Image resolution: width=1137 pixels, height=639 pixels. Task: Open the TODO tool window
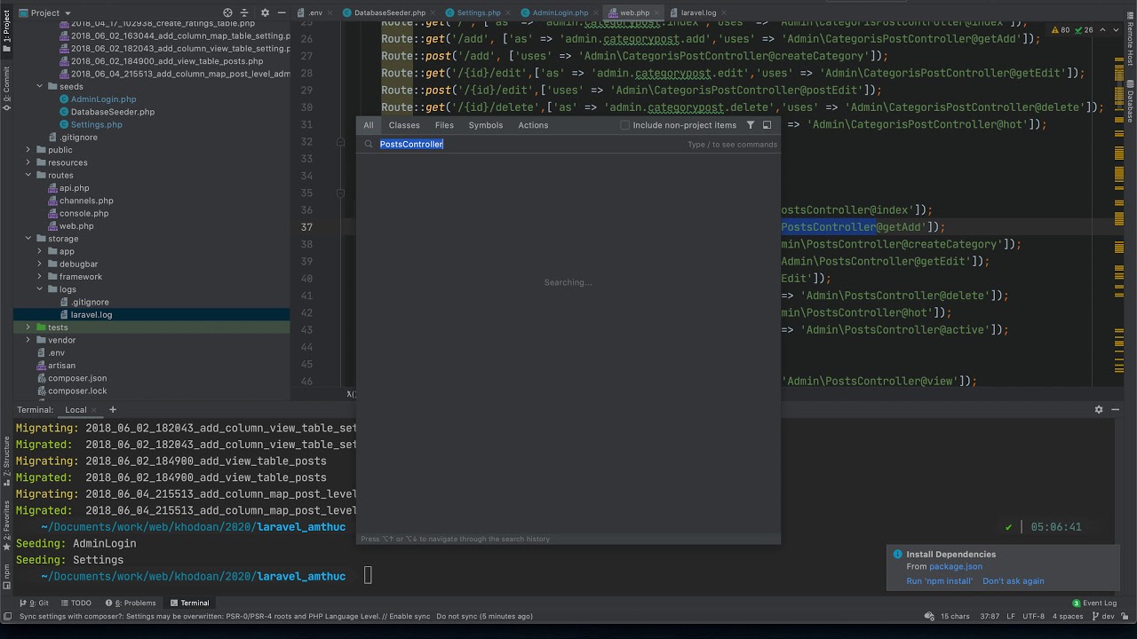(75, 603)
